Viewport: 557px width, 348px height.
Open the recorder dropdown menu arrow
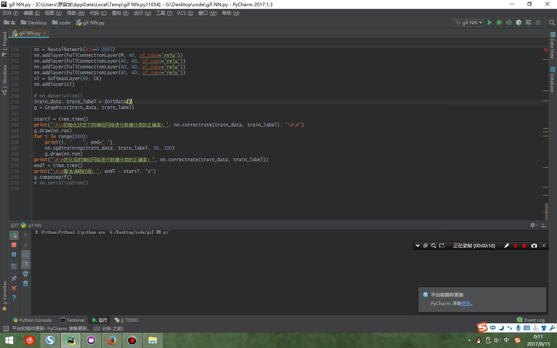(x=417, y=246)
